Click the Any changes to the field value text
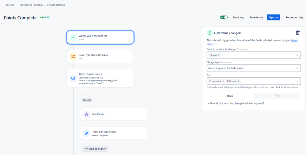This screenshot has height=155, width=306. [x=226, y=68]
